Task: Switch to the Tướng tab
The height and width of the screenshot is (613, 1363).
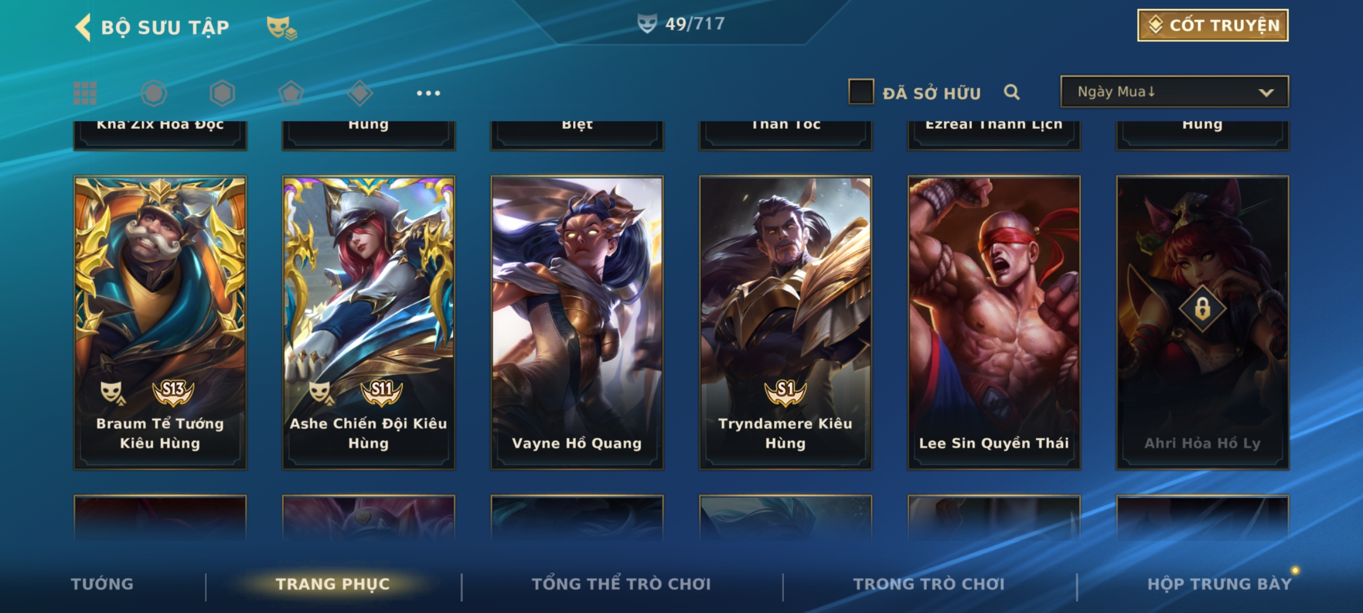Action: [x=102, y=584]
